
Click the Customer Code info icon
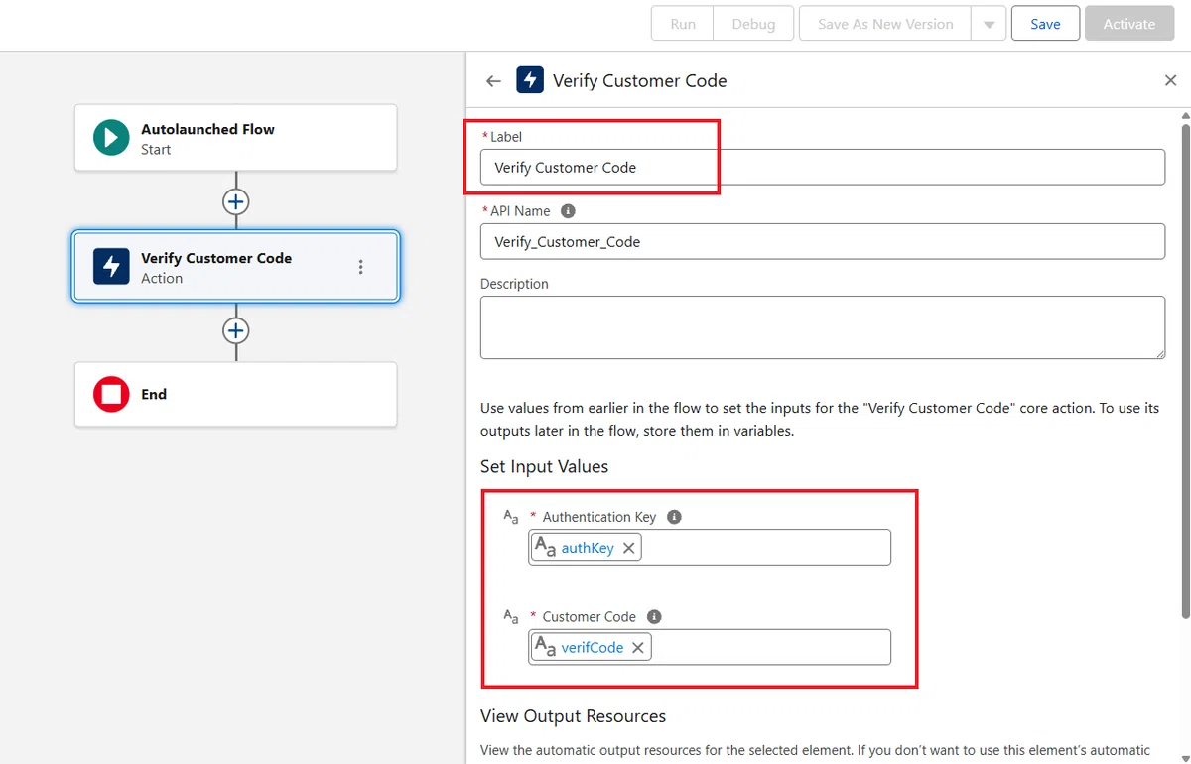[654, 616]
